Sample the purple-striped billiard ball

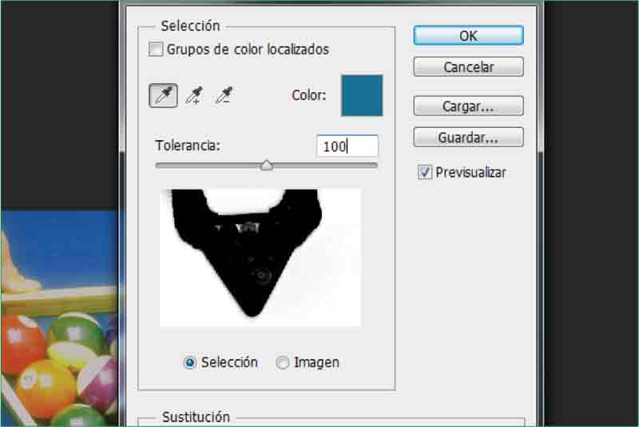coord(100,380)
